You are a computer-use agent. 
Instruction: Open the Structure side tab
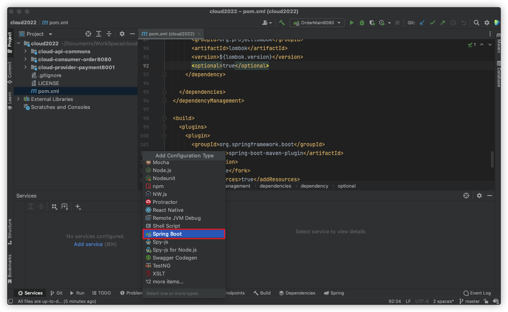(x=10, y=231)
